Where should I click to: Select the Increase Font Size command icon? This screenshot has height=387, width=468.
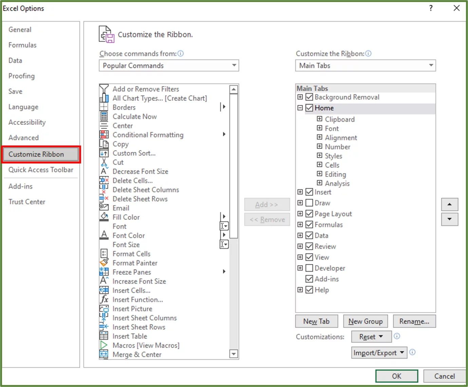pyautogui.click(x=104, y=281)
